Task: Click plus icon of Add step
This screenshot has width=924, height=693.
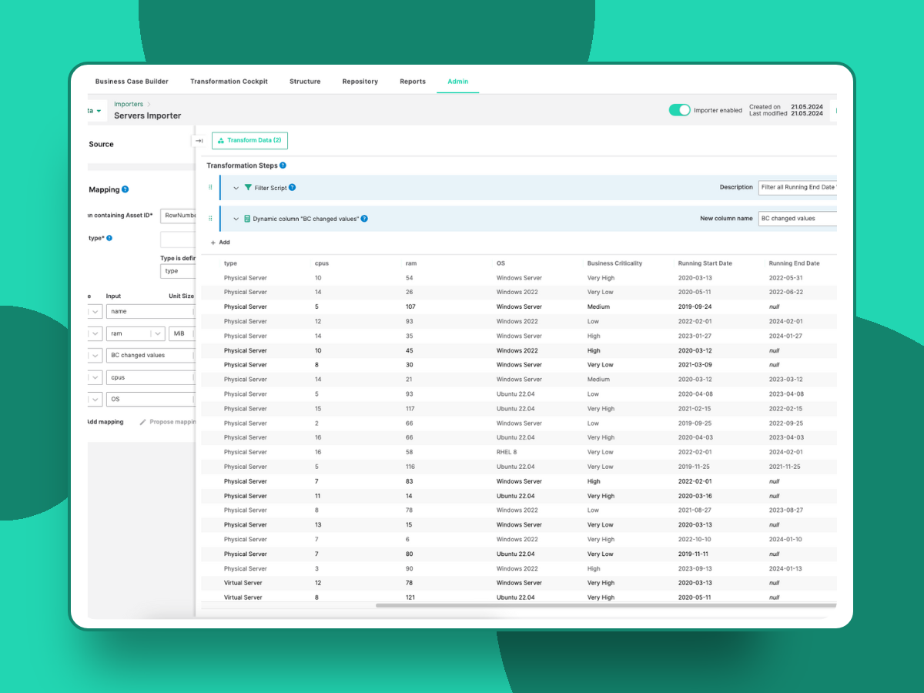Action: tap(213, 243)
